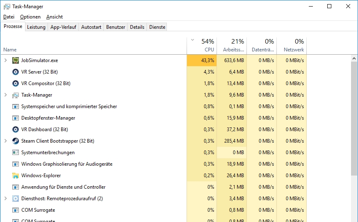Viewport: 358px width, 222px height.
Task: Click the Windows-Explorer folder icon
Action: pos(16,176)
